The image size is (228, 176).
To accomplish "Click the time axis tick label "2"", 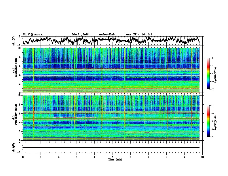I will [x=59, y=157].
